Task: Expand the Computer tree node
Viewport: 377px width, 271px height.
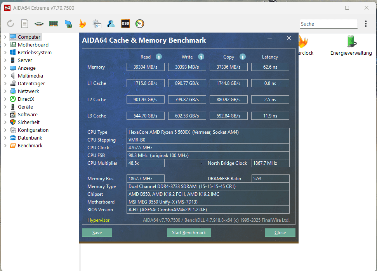Action: [5, 37]
